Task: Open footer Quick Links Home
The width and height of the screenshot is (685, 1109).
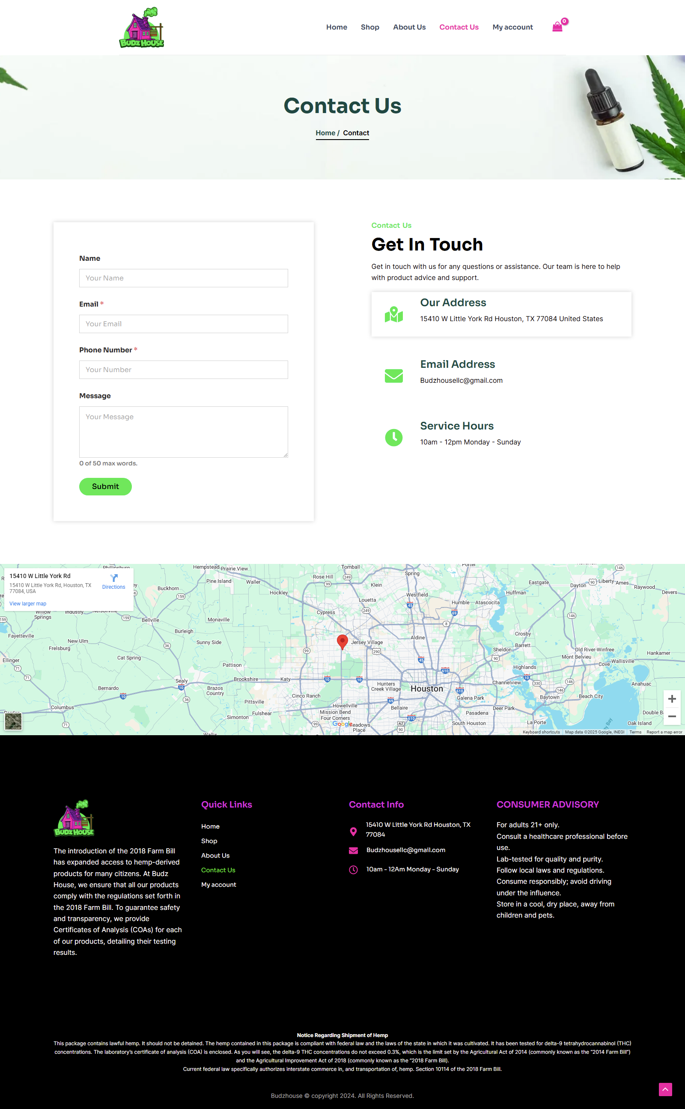Action: coord(210,826)
